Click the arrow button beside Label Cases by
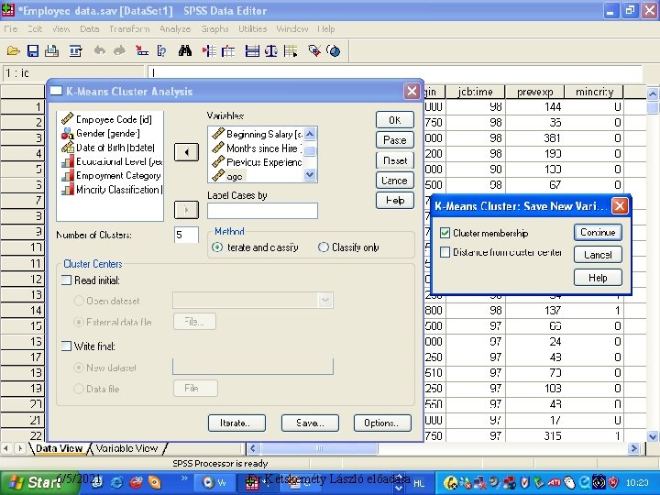This screenshot has height=495, width=660. tap(186, 210)
